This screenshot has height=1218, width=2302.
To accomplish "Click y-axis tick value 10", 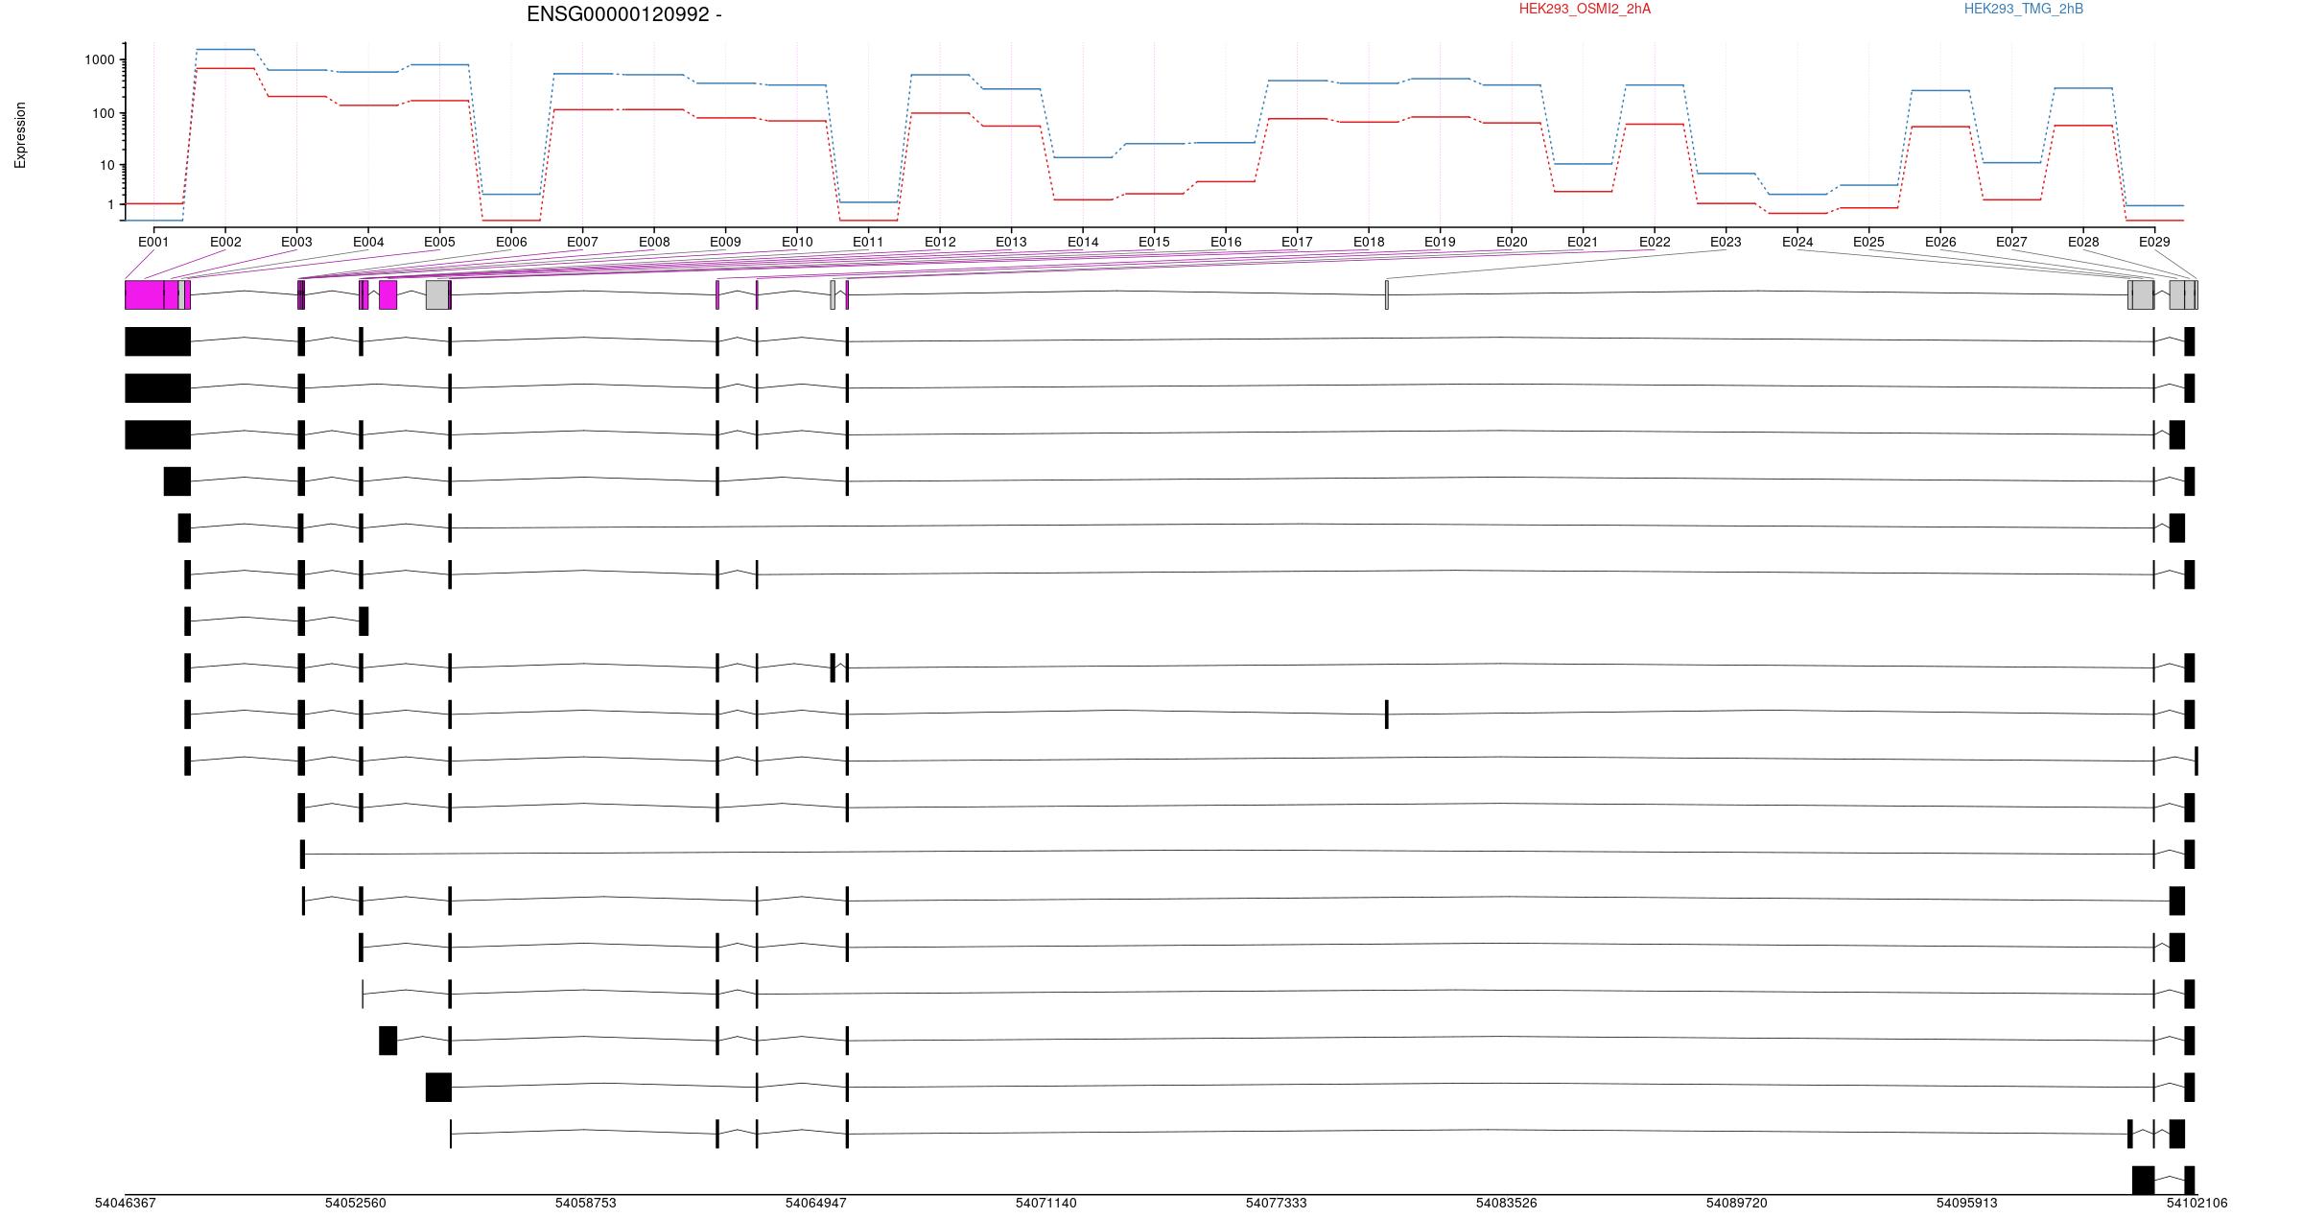I will click(x=107, y=166).
